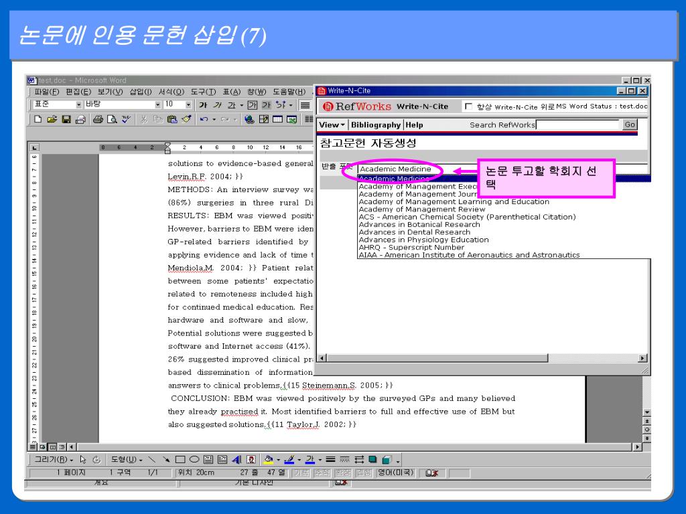Select the Oval drawing tool

click(x=194, y=459)
